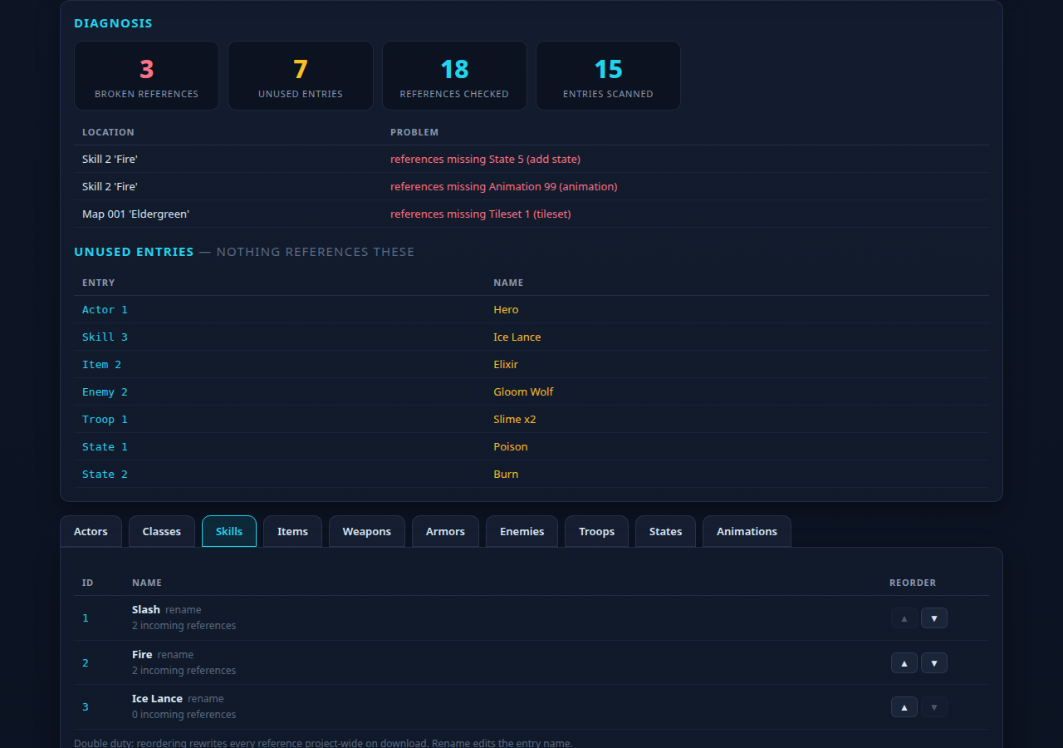Move Ice Lance skill up with arrow
1063x748 pixels.
pos(904,707)
